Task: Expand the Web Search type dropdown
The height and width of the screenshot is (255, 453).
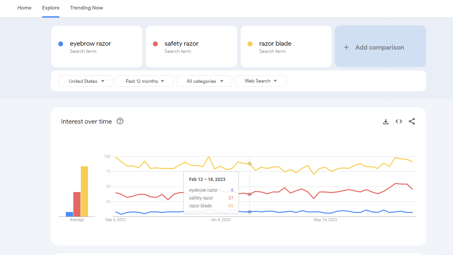Action: (x=260, y=81)
